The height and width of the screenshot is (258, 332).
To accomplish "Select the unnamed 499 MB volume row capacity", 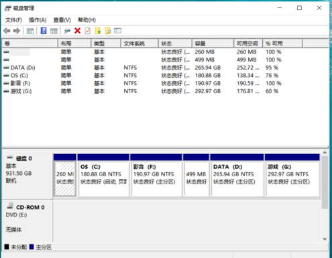I will [205, 60].
